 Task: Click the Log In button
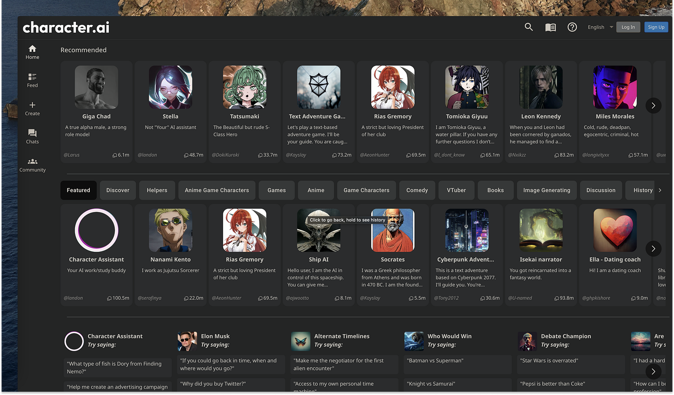[628, 27]
